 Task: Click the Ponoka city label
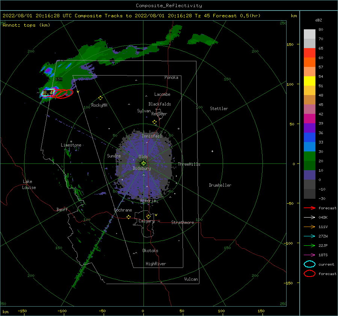171,77
